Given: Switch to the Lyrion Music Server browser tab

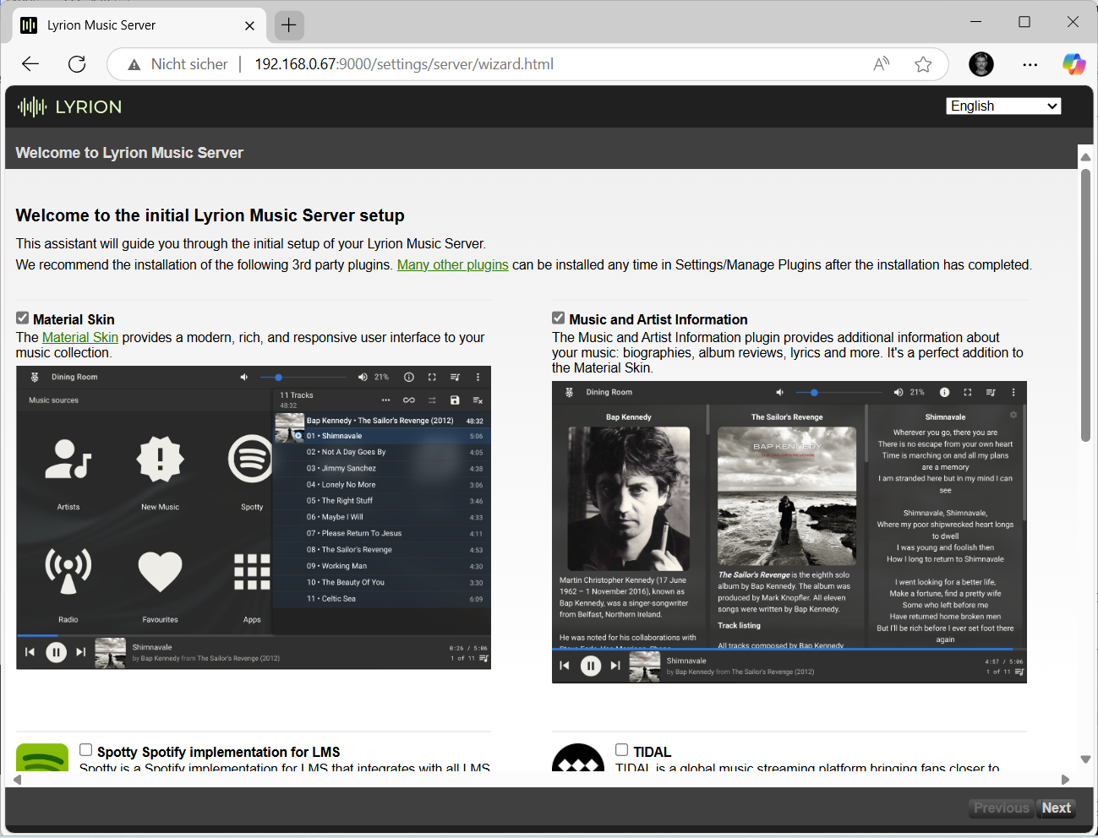Looking at the screenshot, I should pyautogui.click(x=139, y=25).
